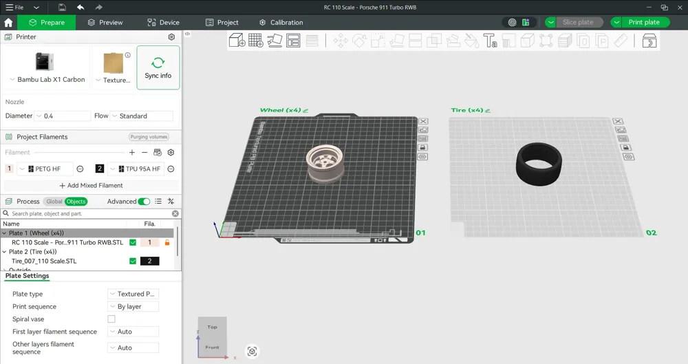The width and height of the screenshot is (688, 364).
Task: Select the Cut tool icon
Action: click(x=415, y=41)
